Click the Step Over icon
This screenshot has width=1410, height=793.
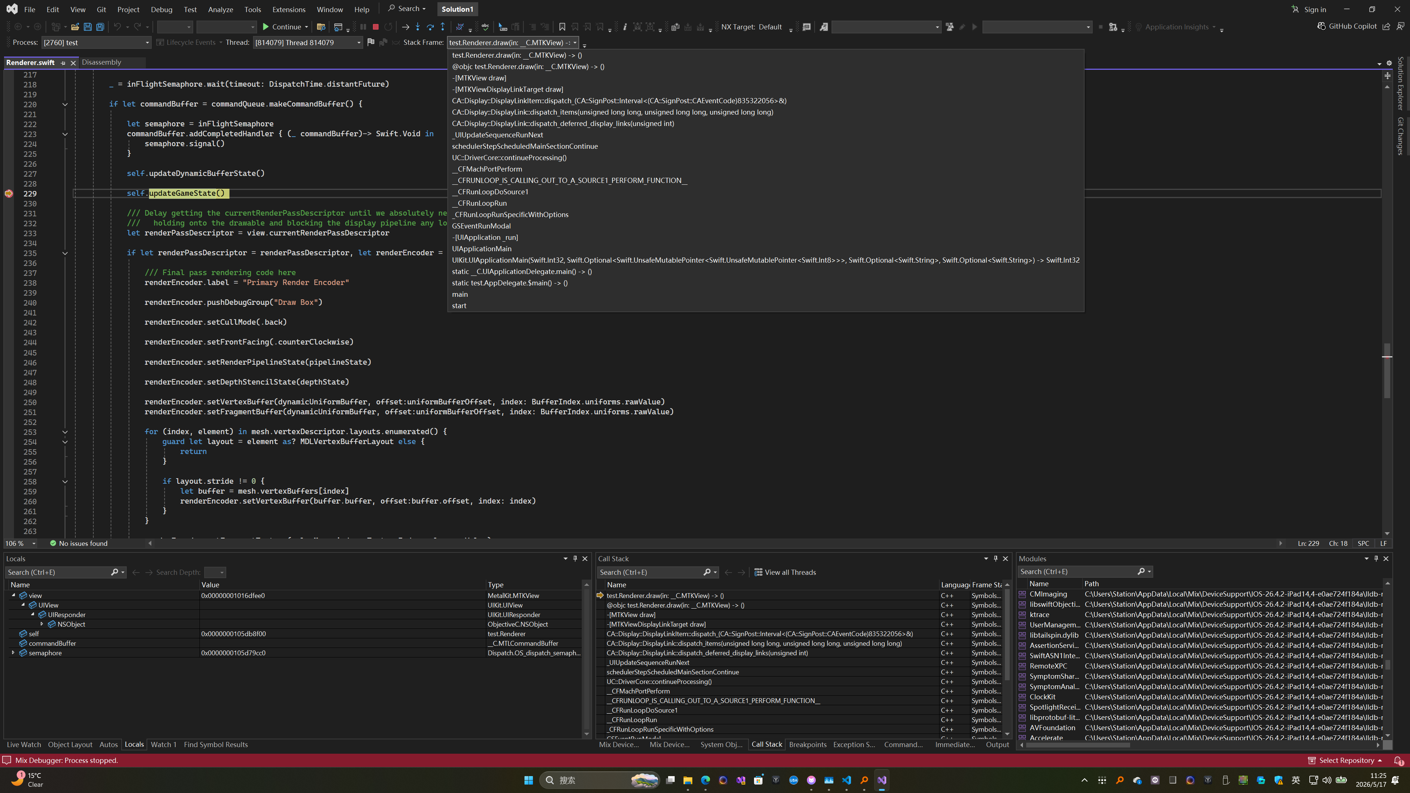click(430, 27)
